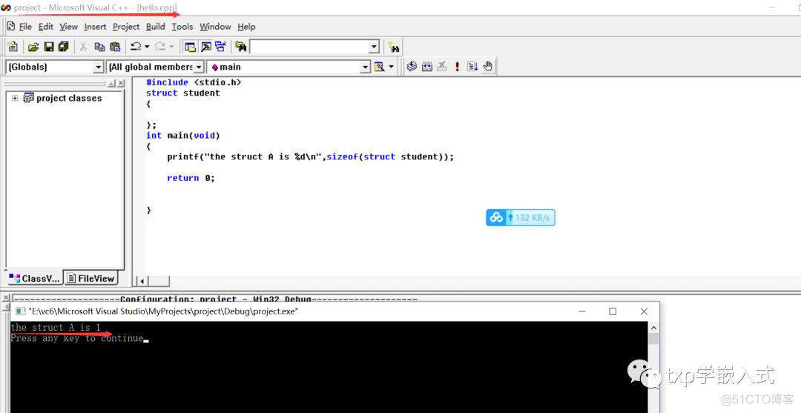The width and height of the screenshot is (801, 413).
Task: Click the Copy toolbar icon
Action: tap(99, 47)
